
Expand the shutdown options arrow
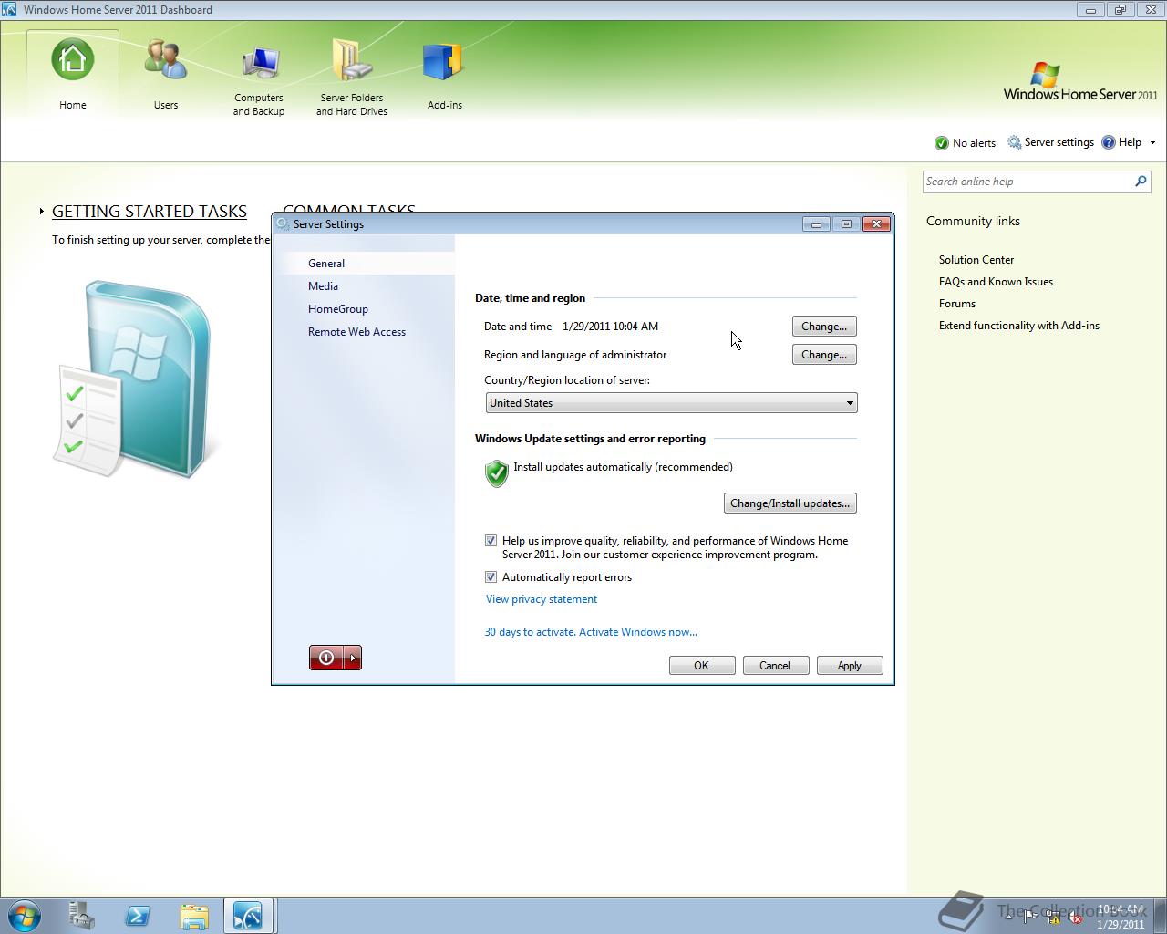353,658
